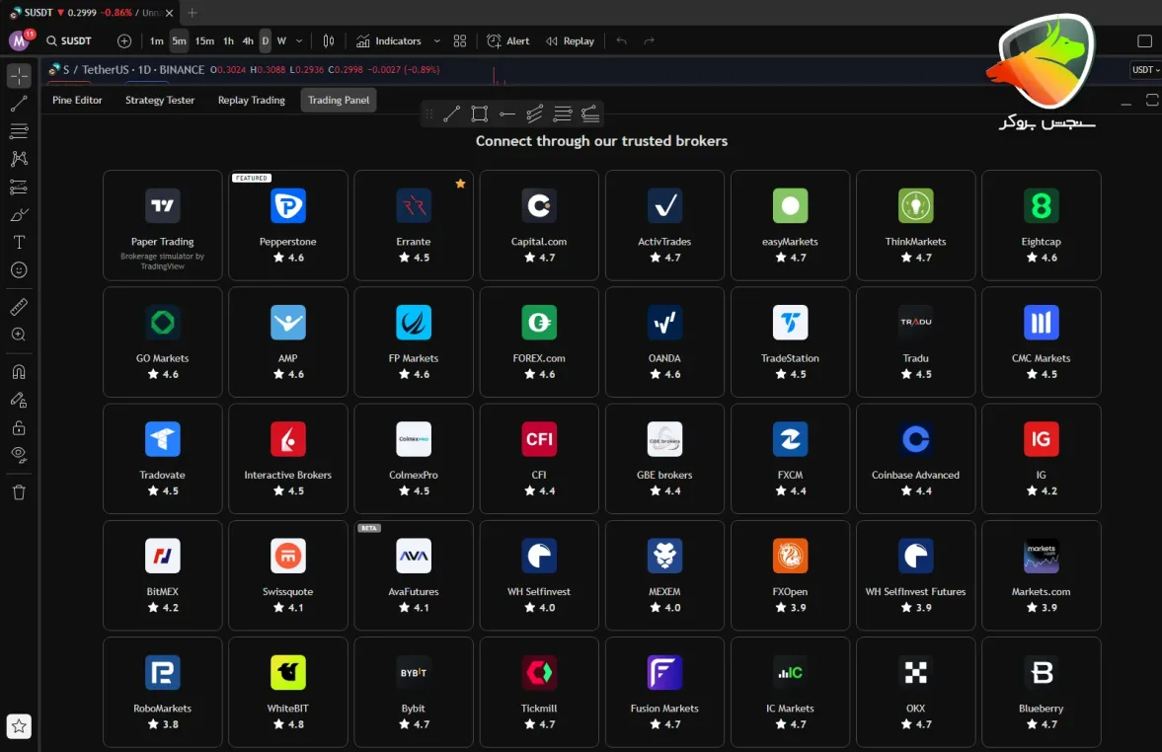
Task: Toggle magnet mode in left toolbar
Action: pyautogui.click(x=20, y=372)
